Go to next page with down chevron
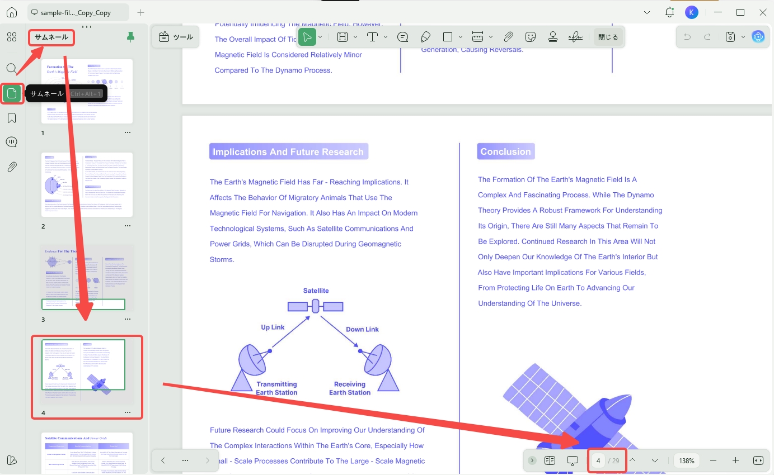 click(x=655, y=460)
